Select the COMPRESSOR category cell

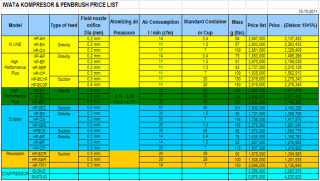(x=15, y=174)
